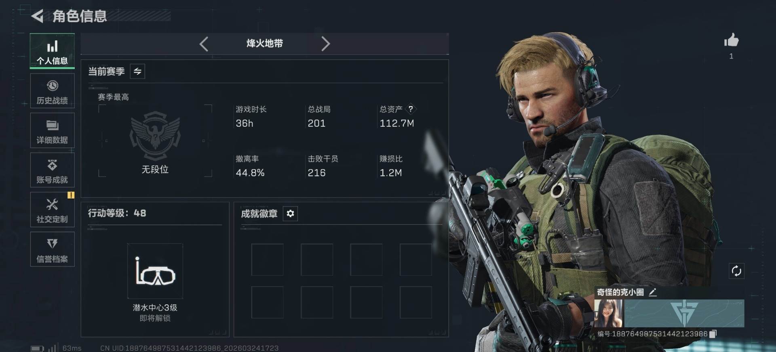776x352 pixels.
Task: Click the thumbs-up like icon
Action: pyautogui.click(x=731, y=40)
